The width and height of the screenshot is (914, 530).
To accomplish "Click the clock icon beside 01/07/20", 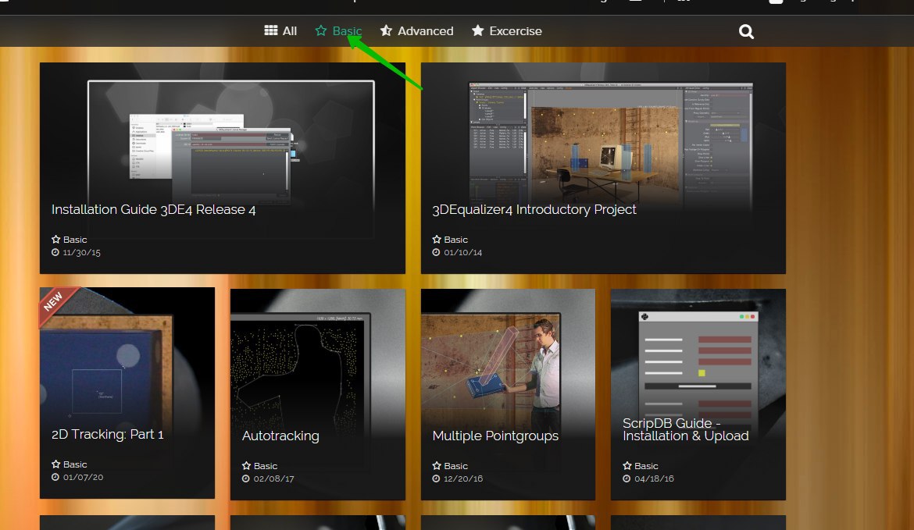I will 55,478.
